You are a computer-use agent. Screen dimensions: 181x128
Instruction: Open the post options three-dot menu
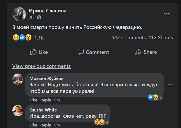pos(167,14)
